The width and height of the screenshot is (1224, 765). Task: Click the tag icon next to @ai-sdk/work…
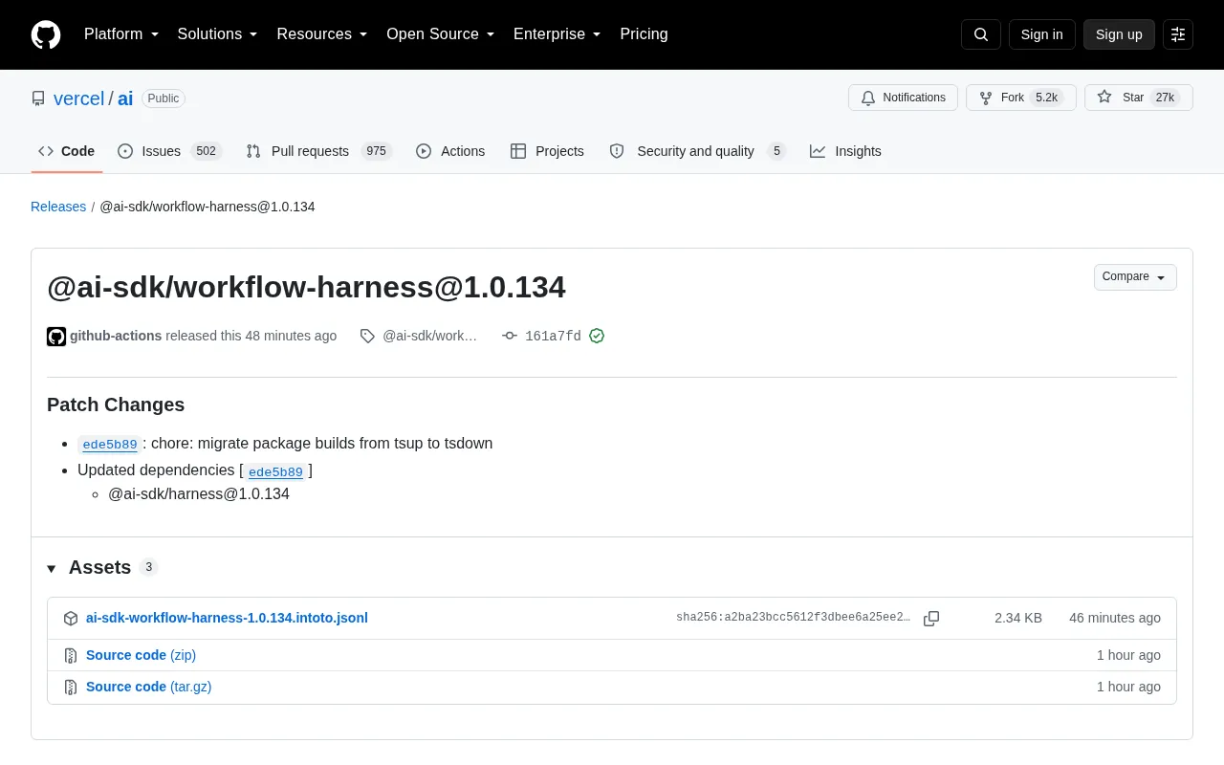(367, 337)
